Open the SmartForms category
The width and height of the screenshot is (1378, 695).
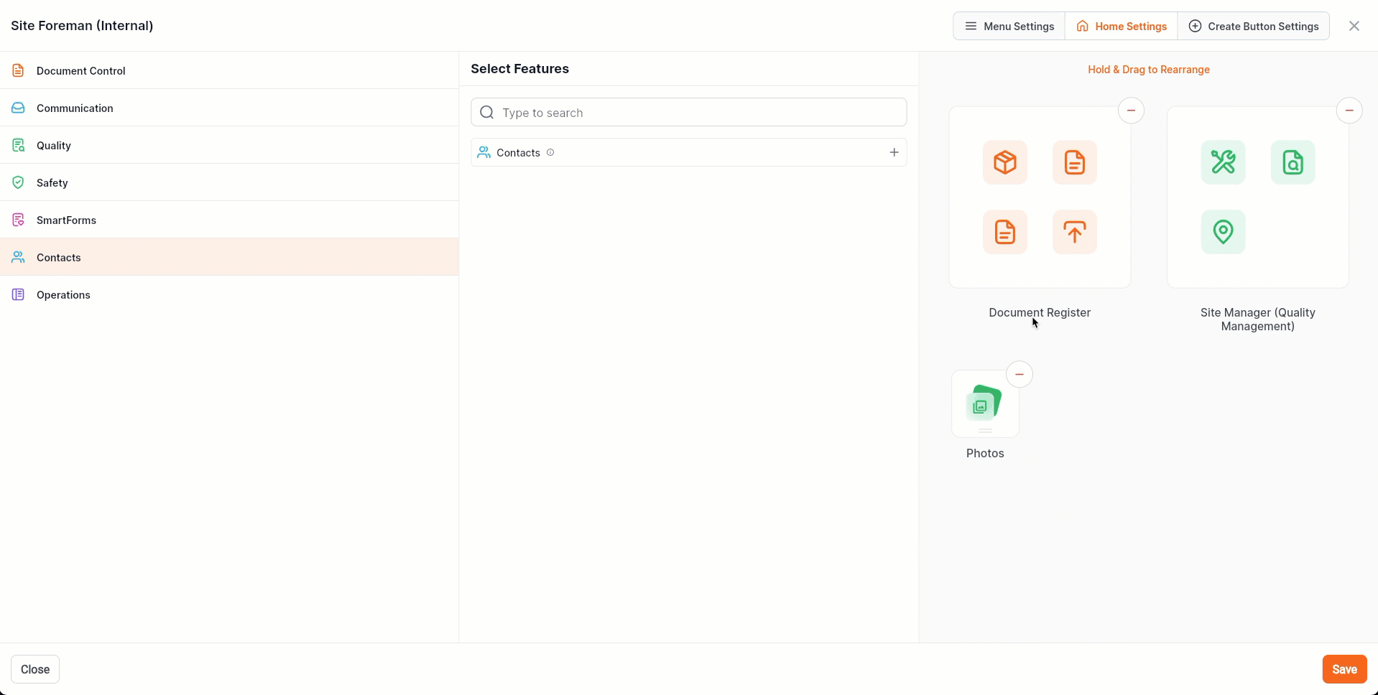pos(66,220)
